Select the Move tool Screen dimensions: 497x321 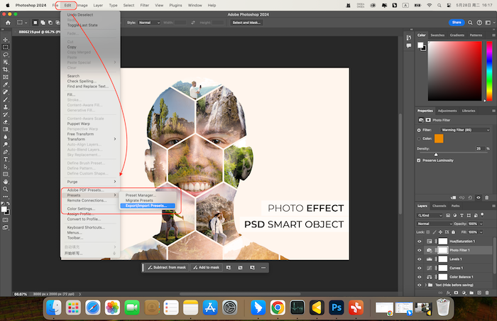pyautogui.click(x=6, y=40)
